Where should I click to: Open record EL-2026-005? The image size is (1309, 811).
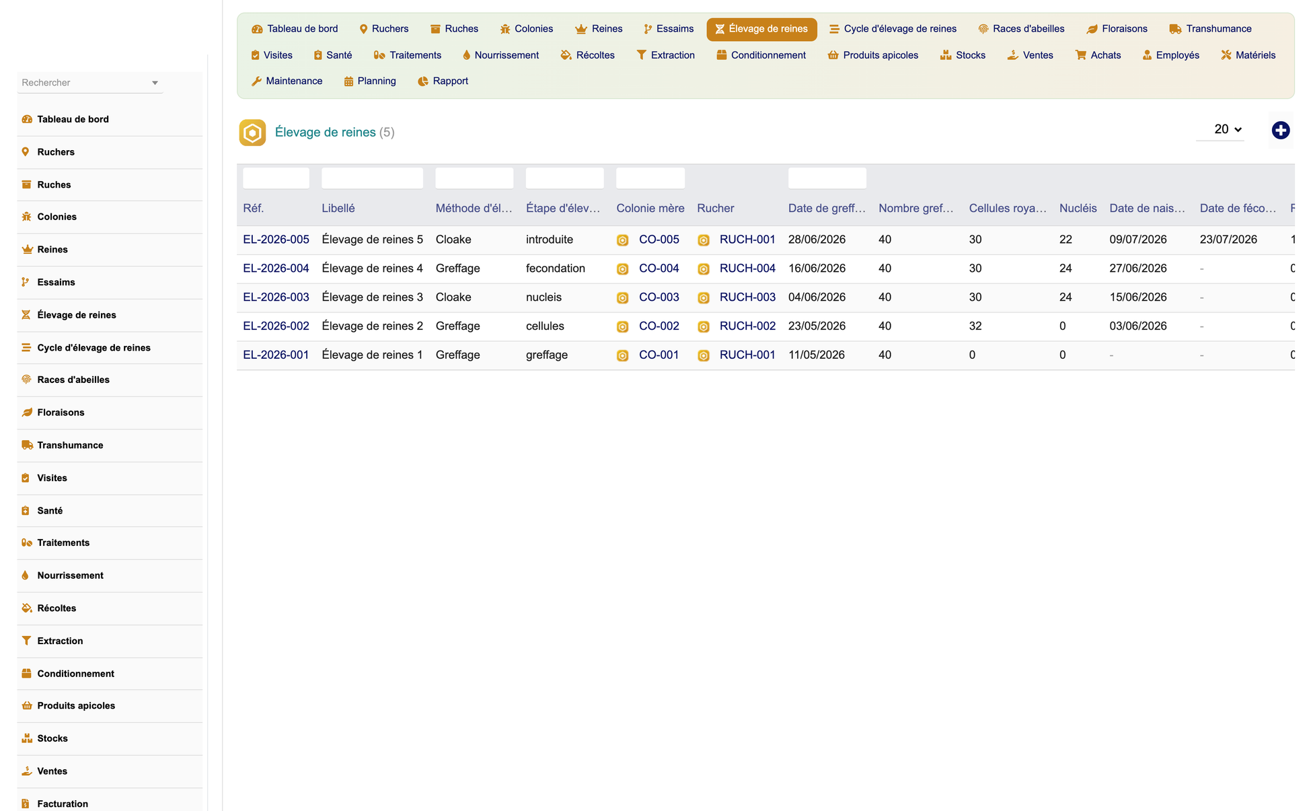[276, 240]
